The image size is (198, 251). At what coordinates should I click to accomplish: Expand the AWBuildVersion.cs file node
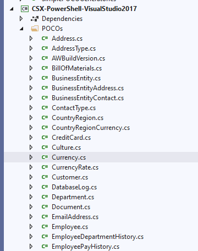[31, 58]
